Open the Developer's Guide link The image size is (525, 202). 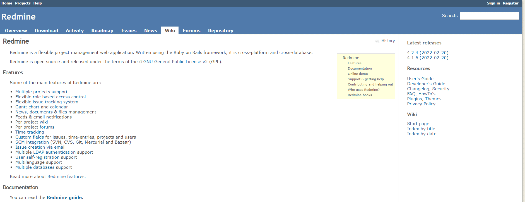point(426,84)
